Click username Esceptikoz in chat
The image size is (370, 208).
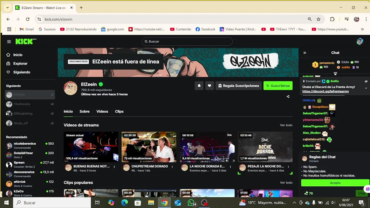click(320, 107)
